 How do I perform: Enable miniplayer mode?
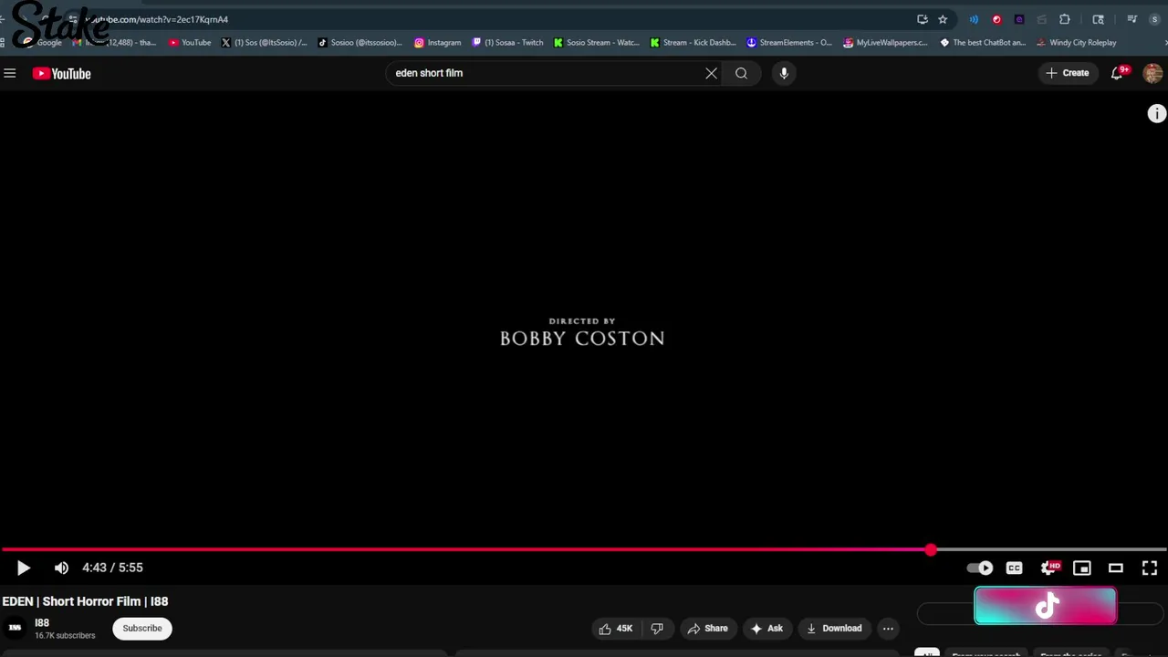coord(1082,568)
